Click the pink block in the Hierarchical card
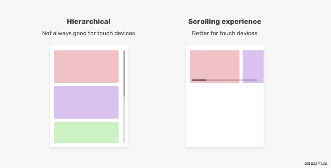The image size is (331, 168). click(x=86, y=67)
